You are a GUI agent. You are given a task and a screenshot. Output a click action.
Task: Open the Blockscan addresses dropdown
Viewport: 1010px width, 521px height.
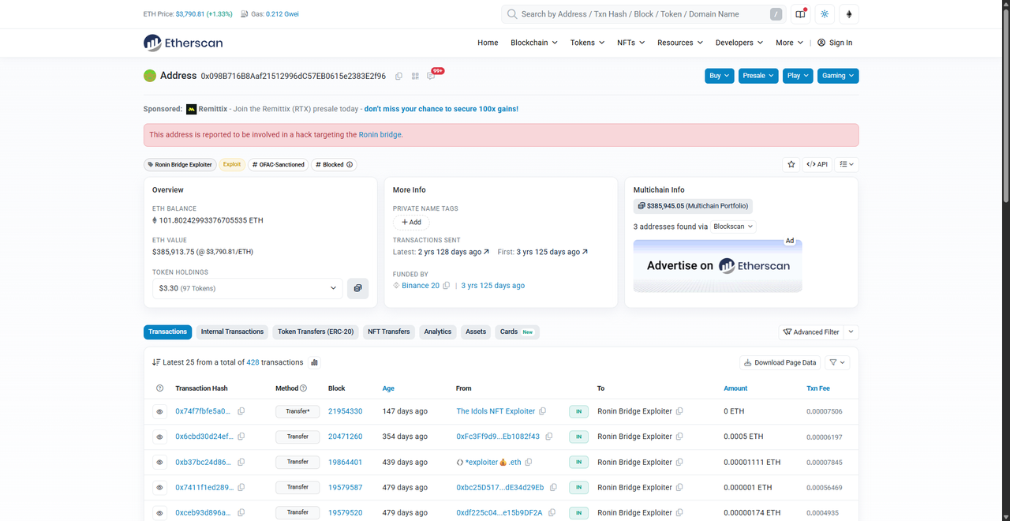click(x=733, y=227)
